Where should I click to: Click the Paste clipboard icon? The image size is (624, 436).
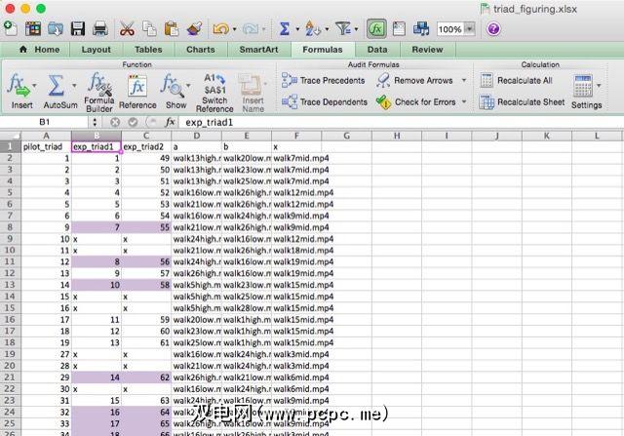pos(172,28)
